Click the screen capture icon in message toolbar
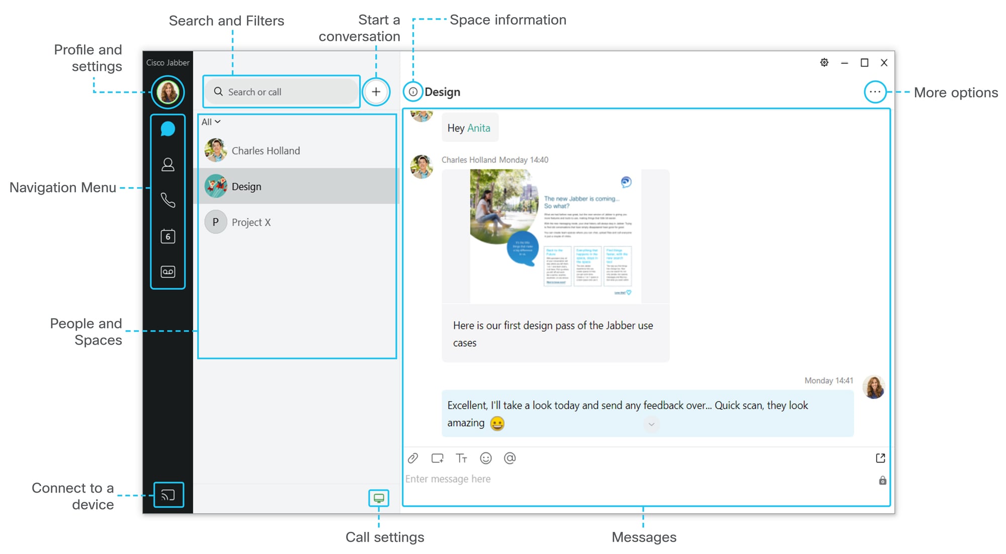Screen dimensions: 1006x554 [x=437, y=458]
